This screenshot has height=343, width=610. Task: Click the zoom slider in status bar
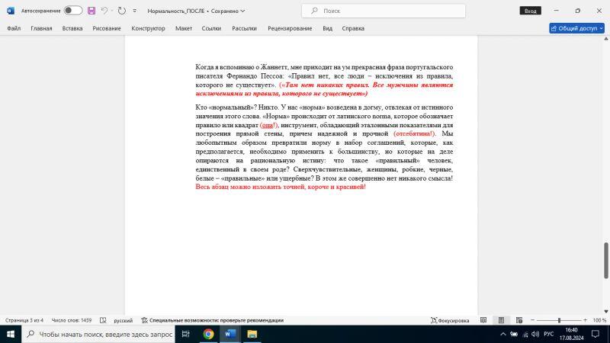coord(559,320)
